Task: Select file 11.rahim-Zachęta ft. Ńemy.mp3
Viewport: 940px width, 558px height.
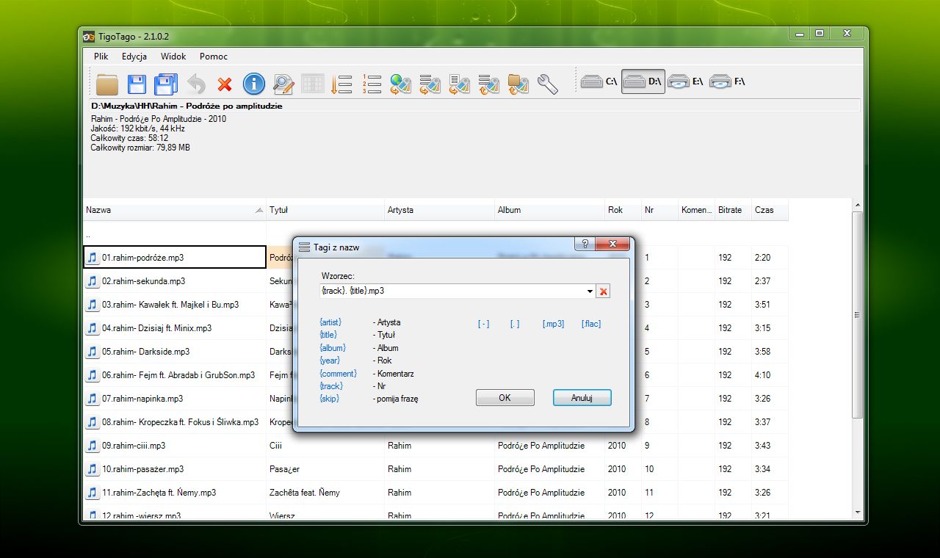Action: coord(175,493)
